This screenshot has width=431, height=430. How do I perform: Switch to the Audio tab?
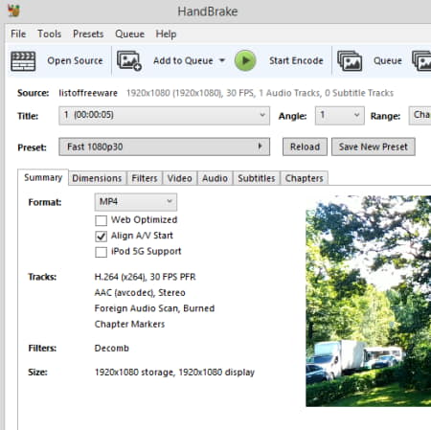[215, 178]
